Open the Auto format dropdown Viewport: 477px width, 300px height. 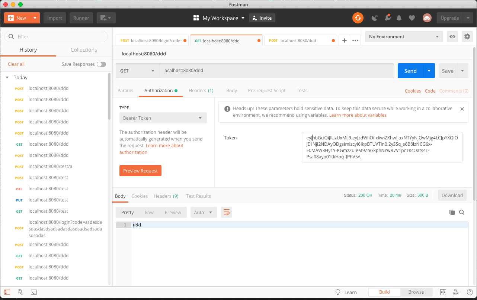coord(204,212)
